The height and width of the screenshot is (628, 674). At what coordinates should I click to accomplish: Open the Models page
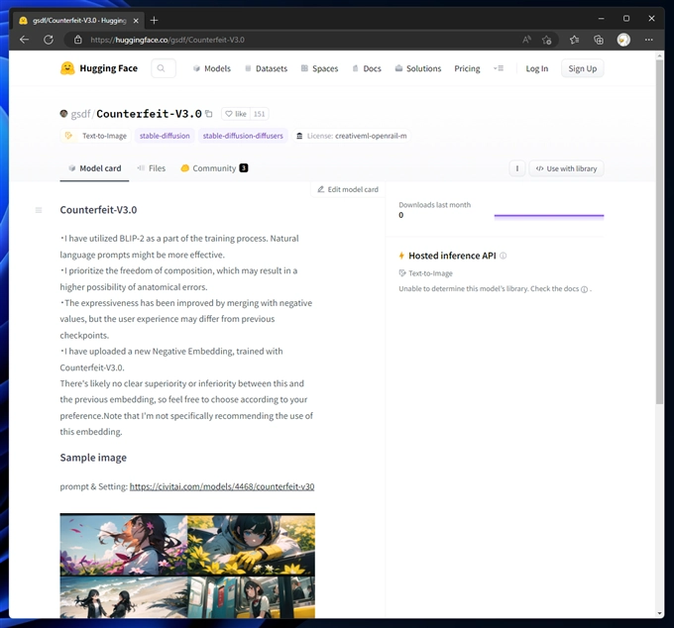[x=212, y=68]
